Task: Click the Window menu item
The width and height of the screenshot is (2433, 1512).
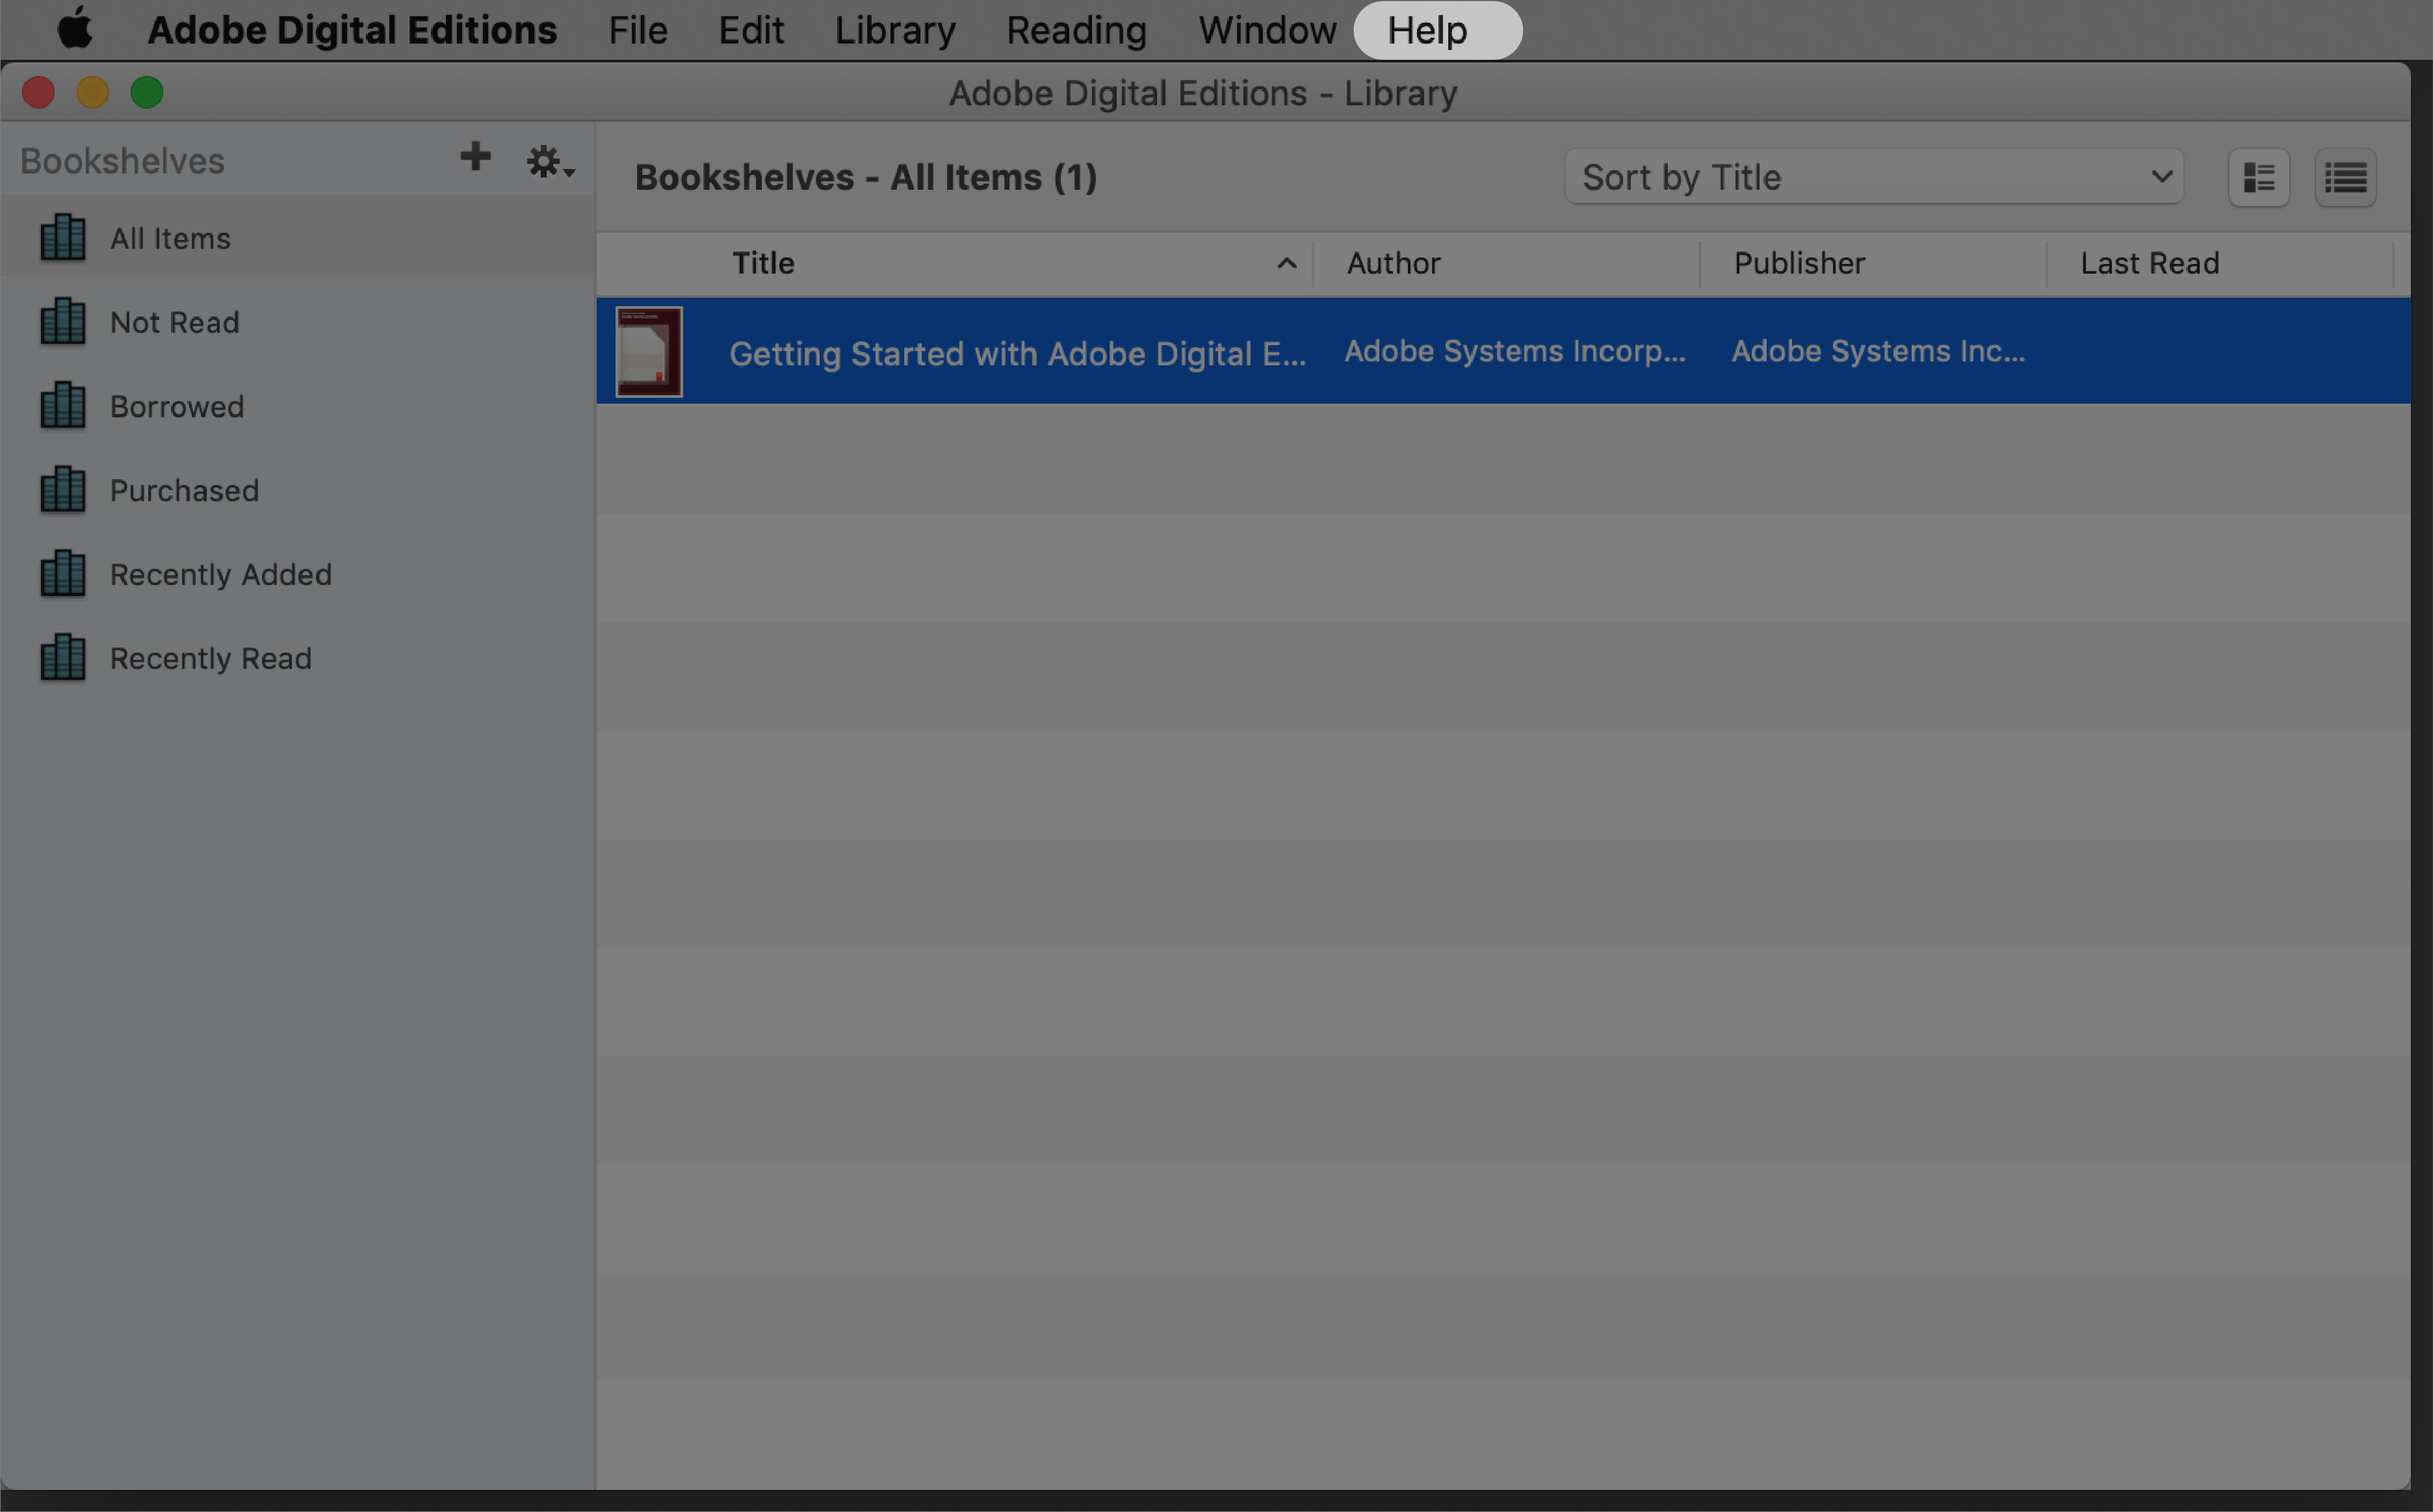Action: pos(1266,31)
